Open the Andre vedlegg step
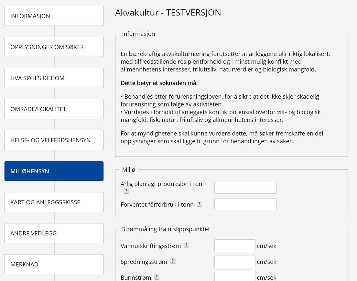 tap(54, 233)
